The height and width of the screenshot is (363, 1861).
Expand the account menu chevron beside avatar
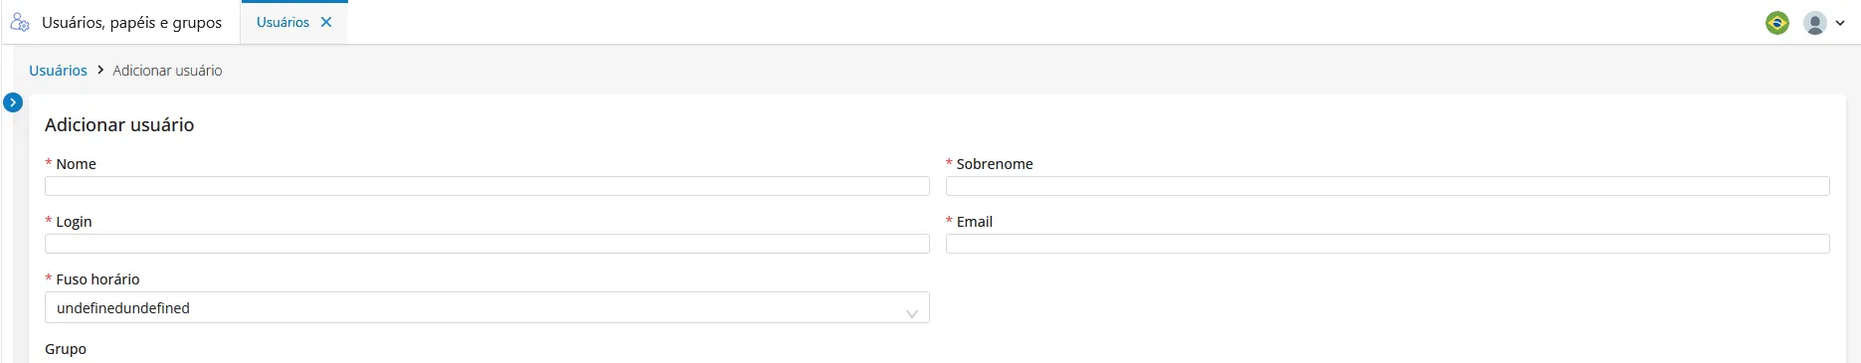1840,23
